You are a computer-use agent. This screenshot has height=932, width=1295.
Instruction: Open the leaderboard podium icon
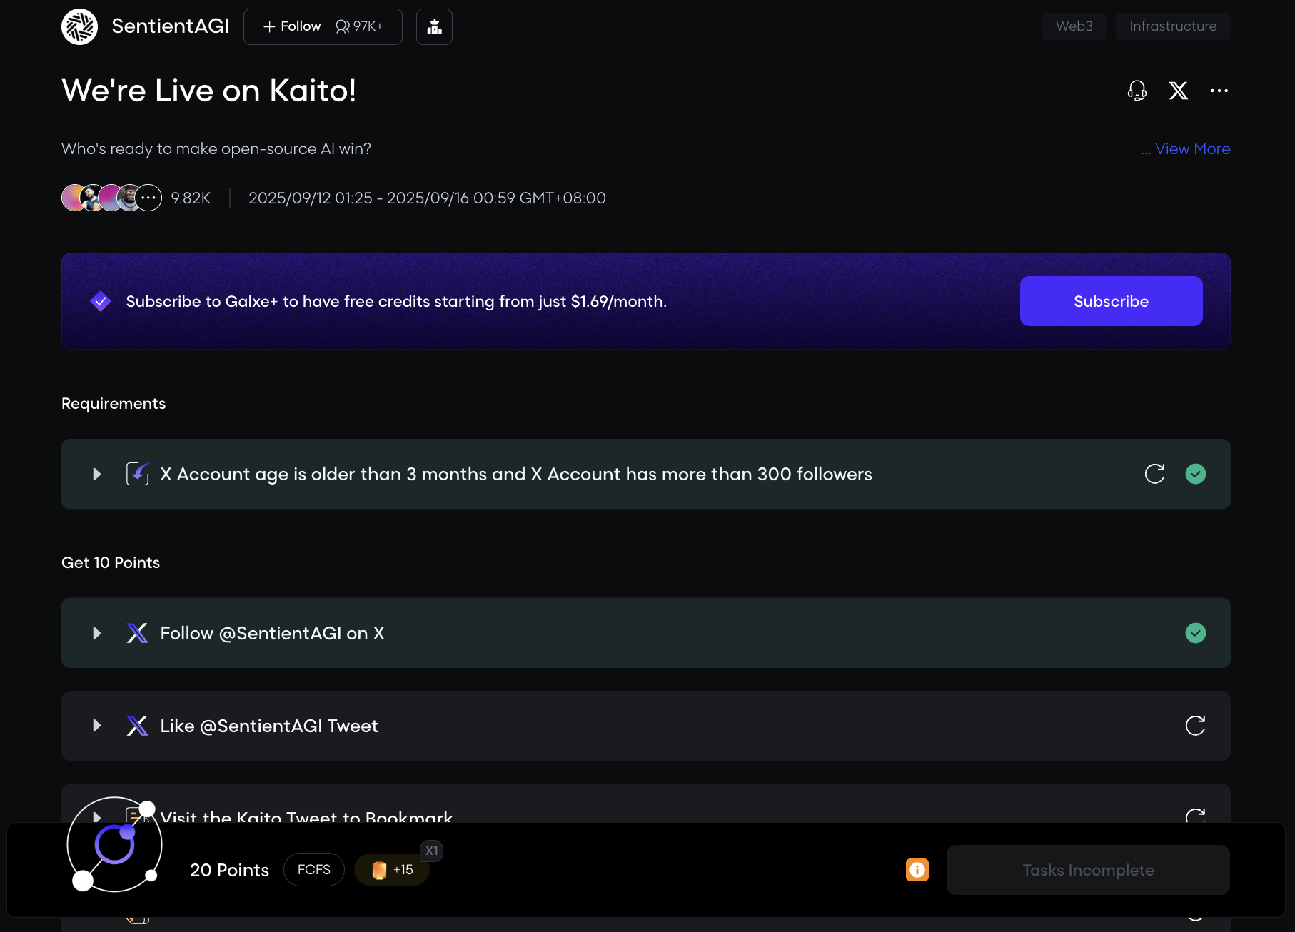(x=434, y=27)
